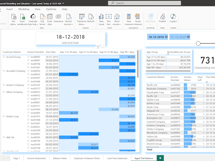Select the Aged Trial Balance tab
215x161 pixels.
144,158
